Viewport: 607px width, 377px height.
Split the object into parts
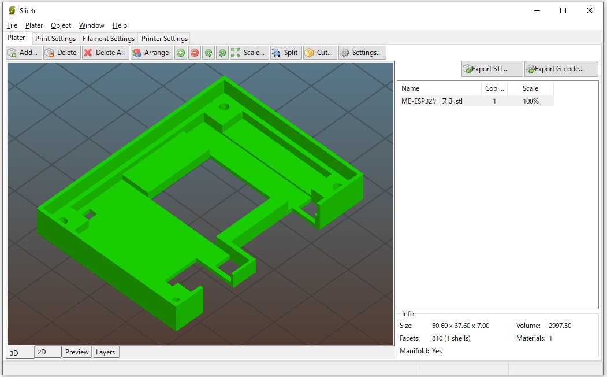tap(285, 53)
